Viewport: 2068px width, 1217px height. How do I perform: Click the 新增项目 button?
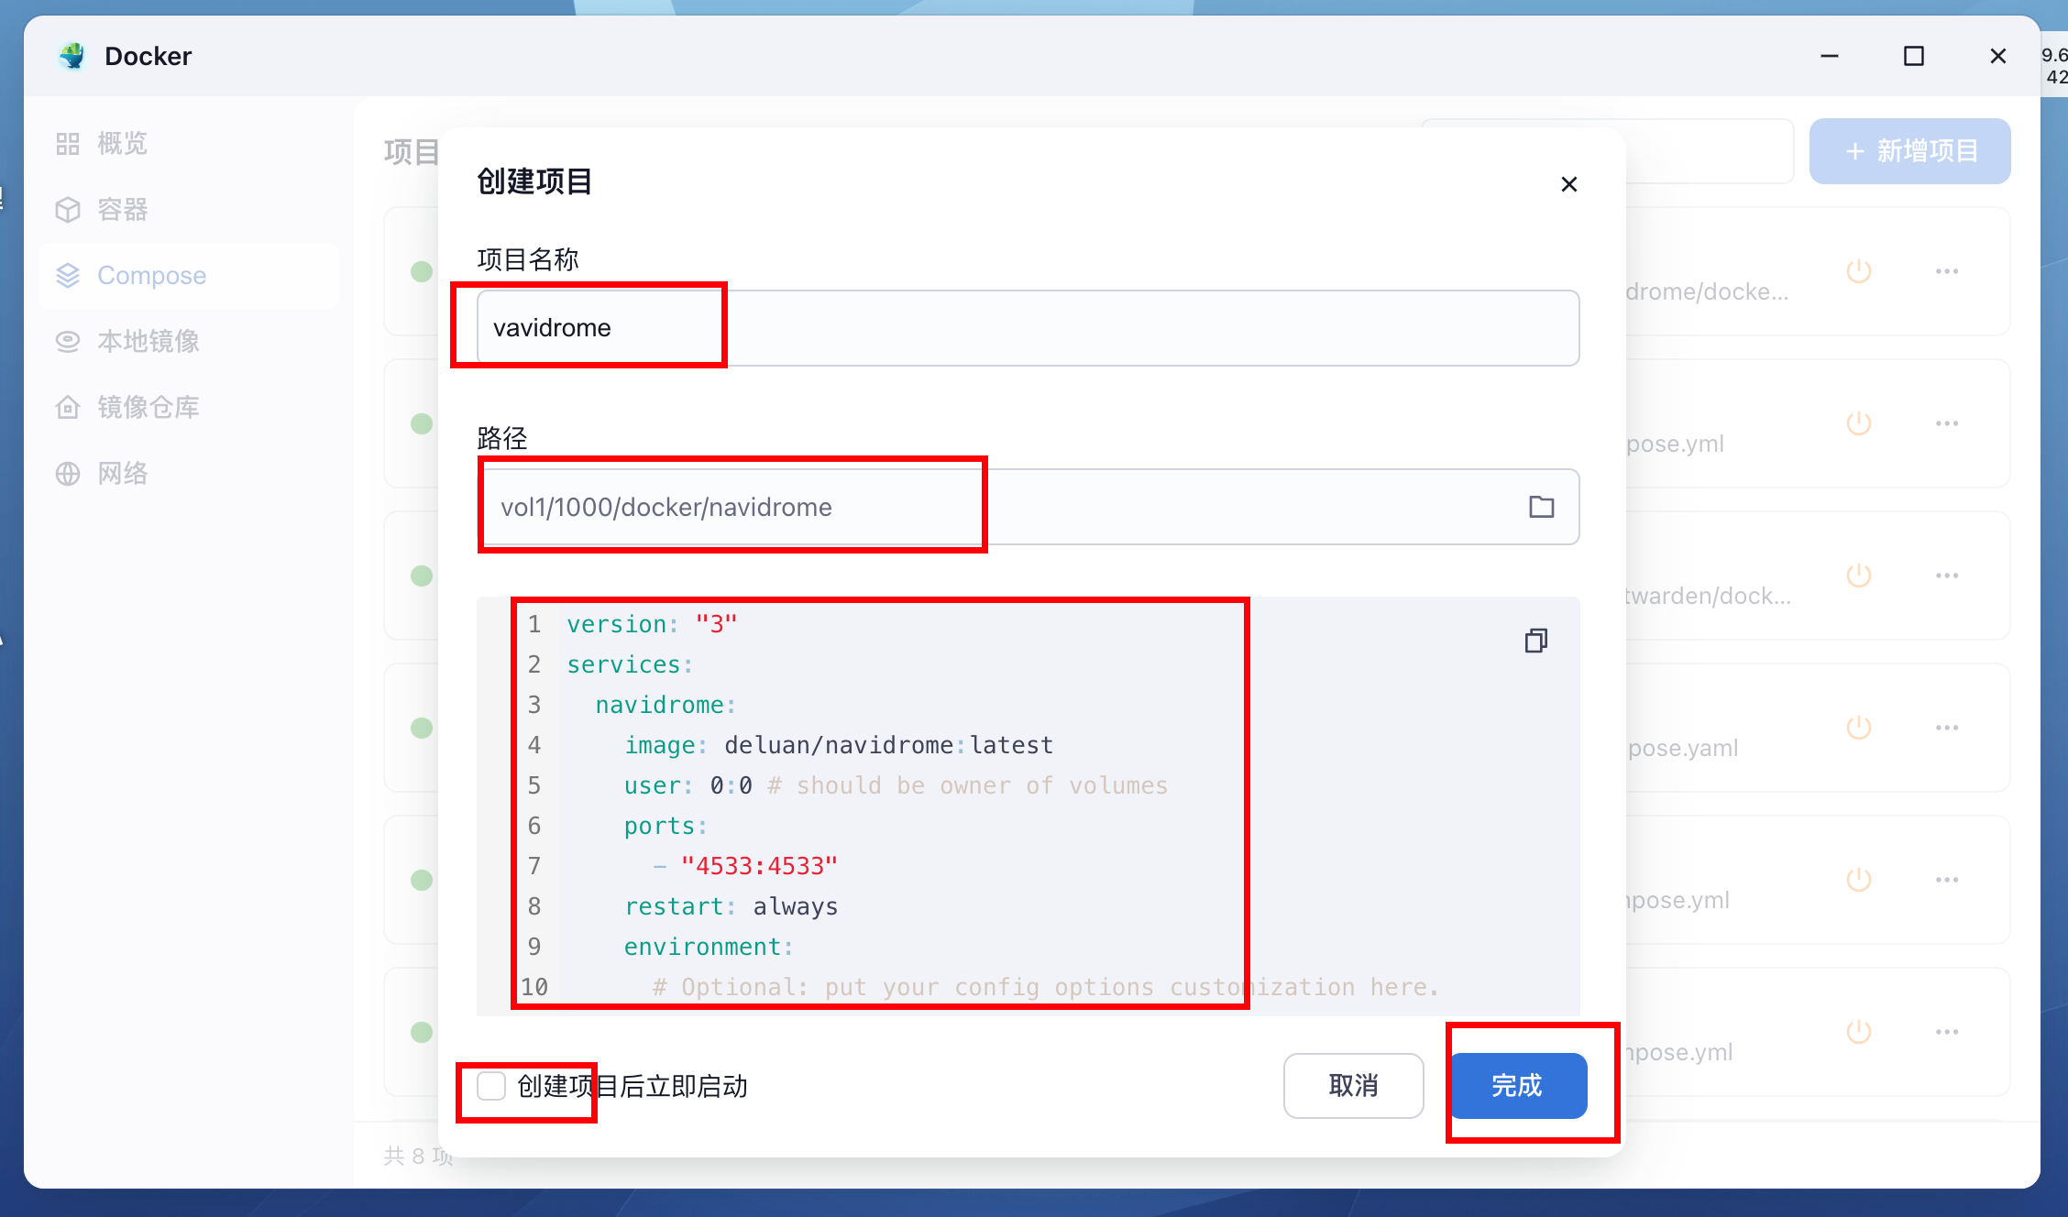click(1909, 151)
